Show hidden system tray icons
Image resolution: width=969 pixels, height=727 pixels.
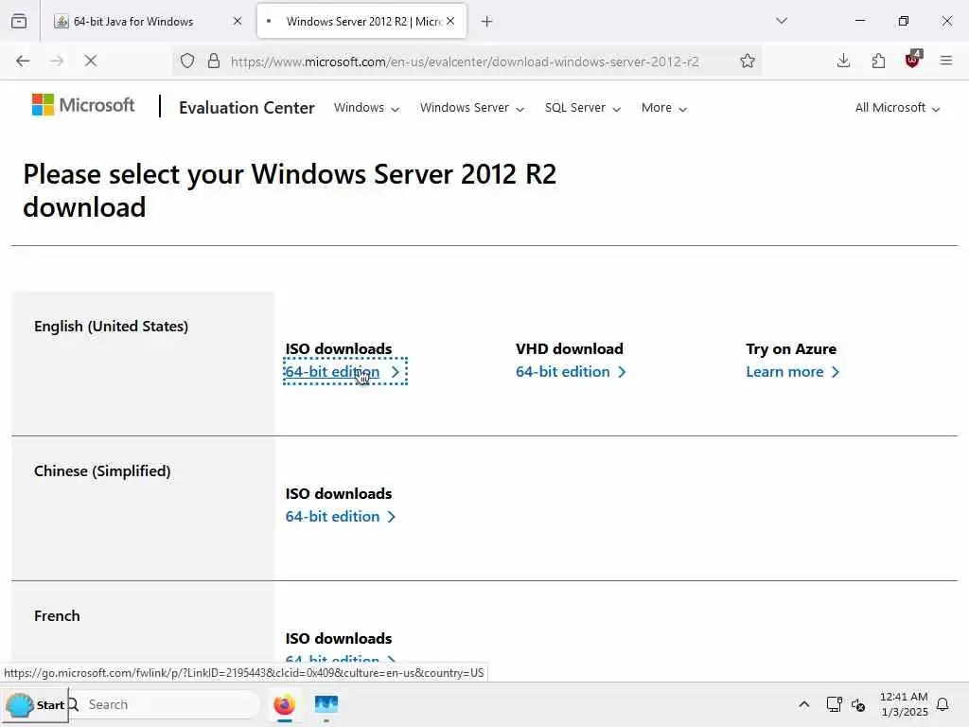(x=804, y=704)
